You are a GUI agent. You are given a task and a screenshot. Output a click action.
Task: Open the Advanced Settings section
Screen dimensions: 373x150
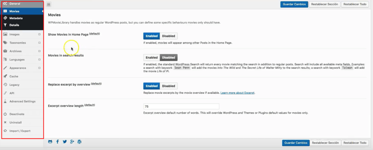point(23,101)
